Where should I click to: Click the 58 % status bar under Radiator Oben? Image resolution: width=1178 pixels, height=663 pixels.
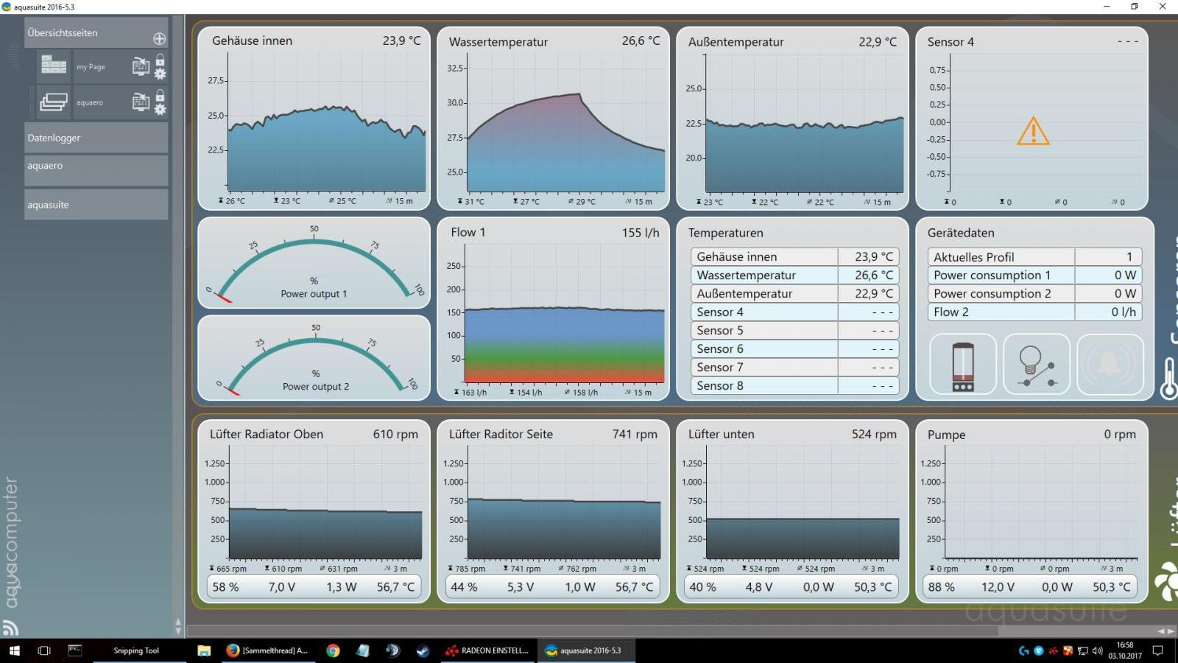pos(314,587)
